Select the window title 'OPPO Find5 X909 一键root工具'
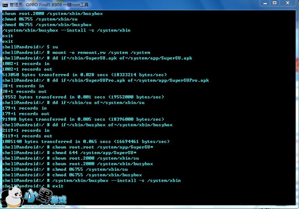Image resolution: width=299 pixels, height=209 pixels. point(57,5)
